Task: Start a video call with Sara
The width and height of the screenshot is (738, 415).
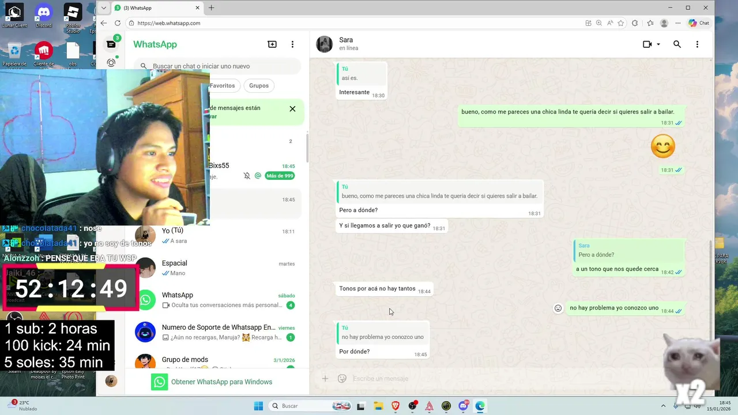Action: pos(647,44)
